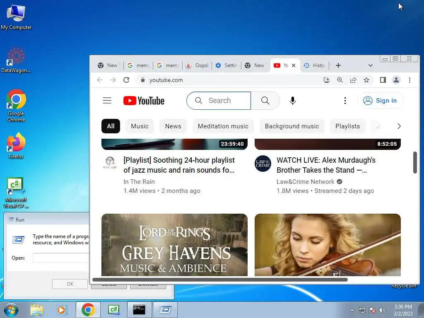Open a new tab with plus button
Image resolution: width=424 pixels, height=318 pixels.
[x=338, y=65]
